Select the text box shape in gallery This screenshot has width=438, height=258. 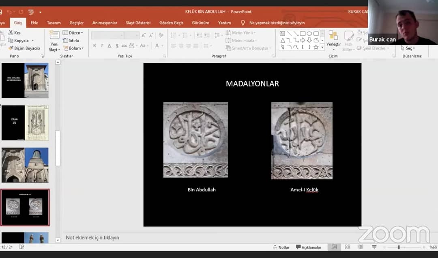tap(282, 33)
